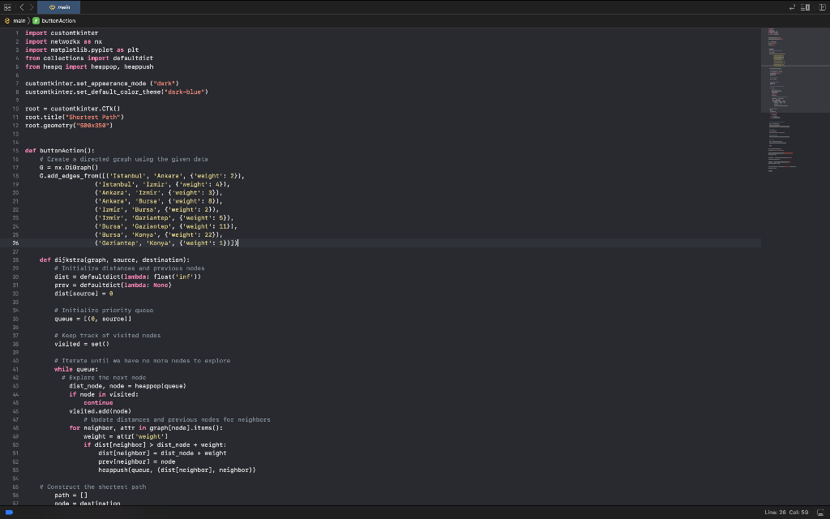Screen dimensions: 830x519
Task: Click the 'continue' keyword line
Action: [98, 402]
